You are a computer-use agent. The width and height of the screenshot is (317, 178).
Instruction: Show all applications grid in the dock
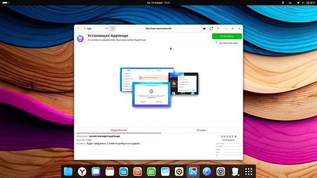coord(249,172)
